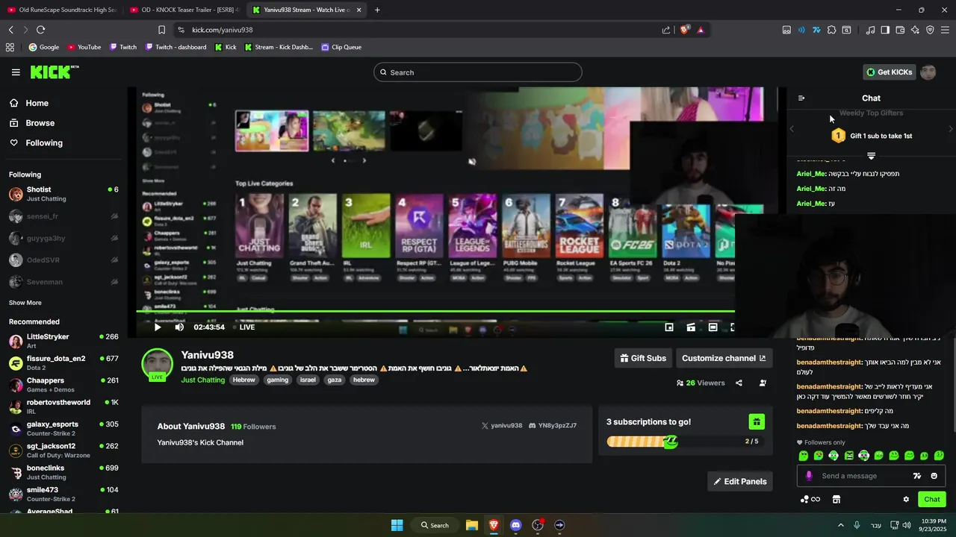Viewport: 956px width, 537px height.
Task: Open Brave Wallet icon in toolbar
Action: tap(900, 30)
